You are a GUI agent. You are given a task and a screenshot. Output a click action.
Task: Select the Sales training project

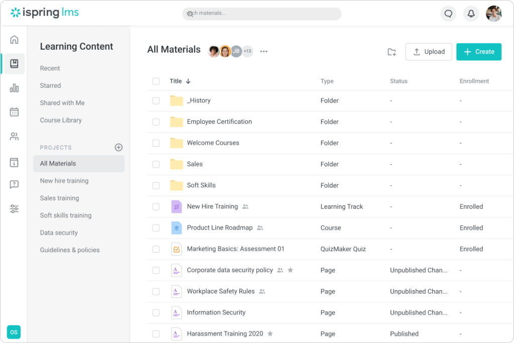coord(59,198)
